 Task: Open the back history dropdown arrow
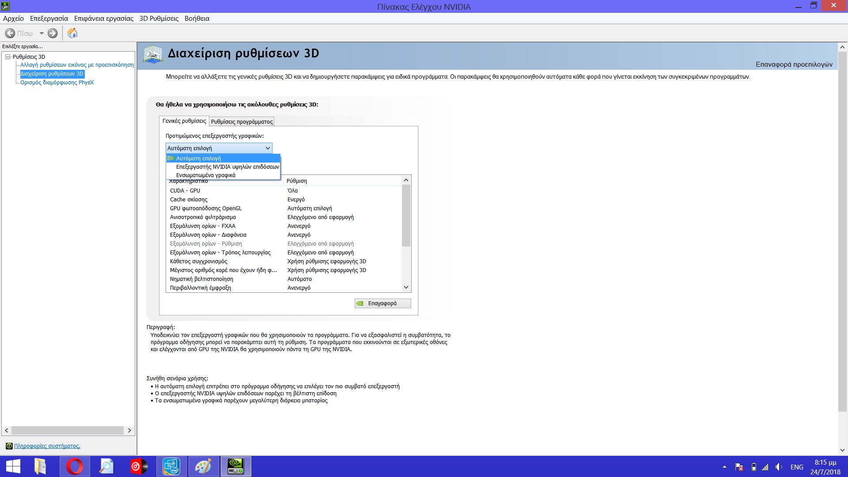coord(42,33)
